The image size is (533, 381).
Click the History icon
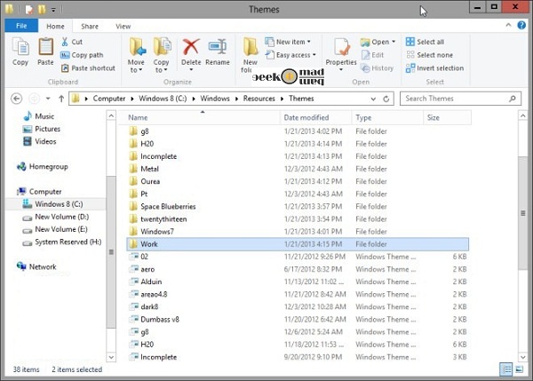click(365, 68)
